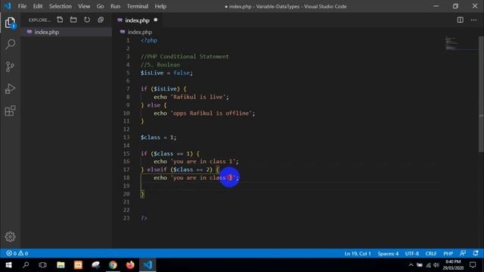This screenshot has height=272, width=484.
Task: Open the volume control in tray
Action: 436,265
